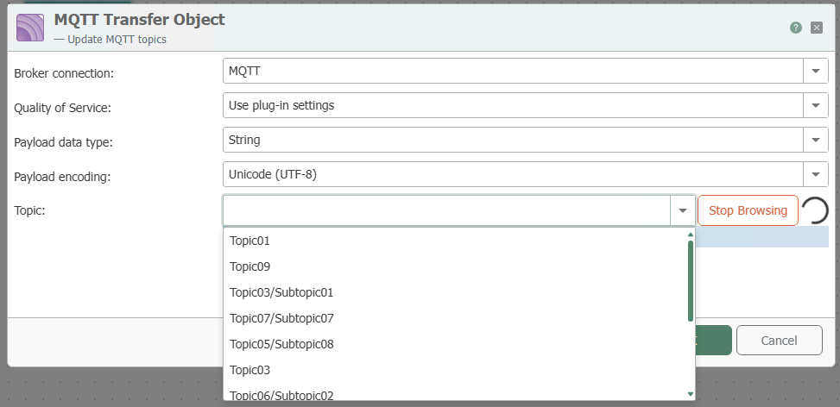Close the MQTT Transfer Object dialog
Viewport: 840px width, 407px height.
click(x=817, y=28)
